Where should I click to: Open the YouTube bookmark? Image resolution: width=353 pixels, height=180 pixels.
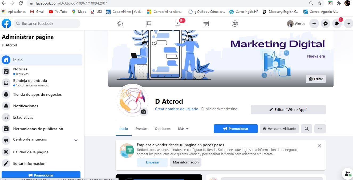58,12
